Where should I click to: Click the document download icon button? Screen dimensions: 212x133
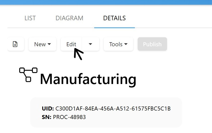click(x=16, y=44)
